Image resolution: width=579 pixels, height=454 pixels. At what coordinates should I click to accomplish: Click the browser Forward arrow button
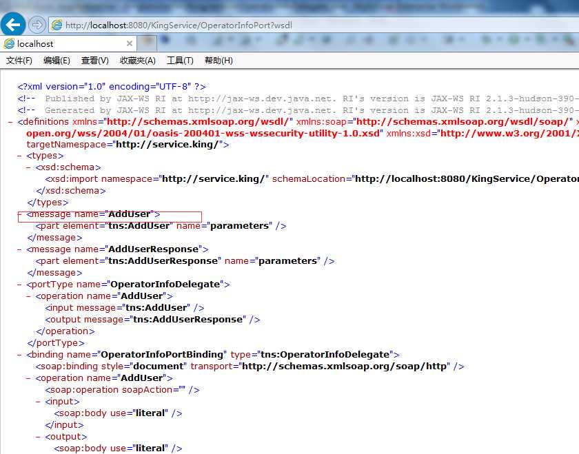pyautogui.click(x=37, y=25)
